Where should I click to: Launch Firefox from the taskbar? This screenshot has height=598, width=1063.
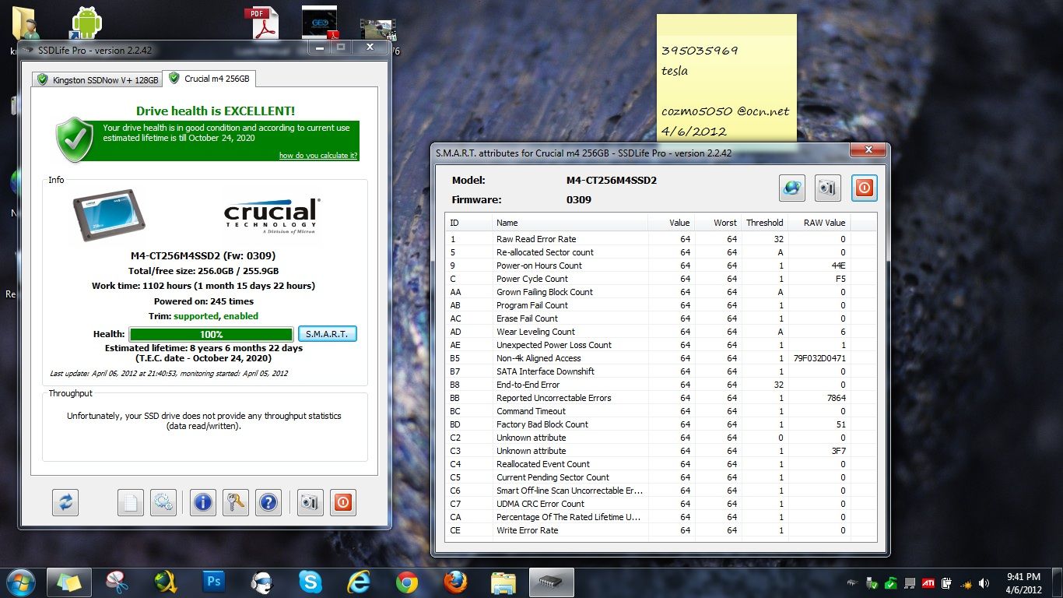(x=455, y=582)
